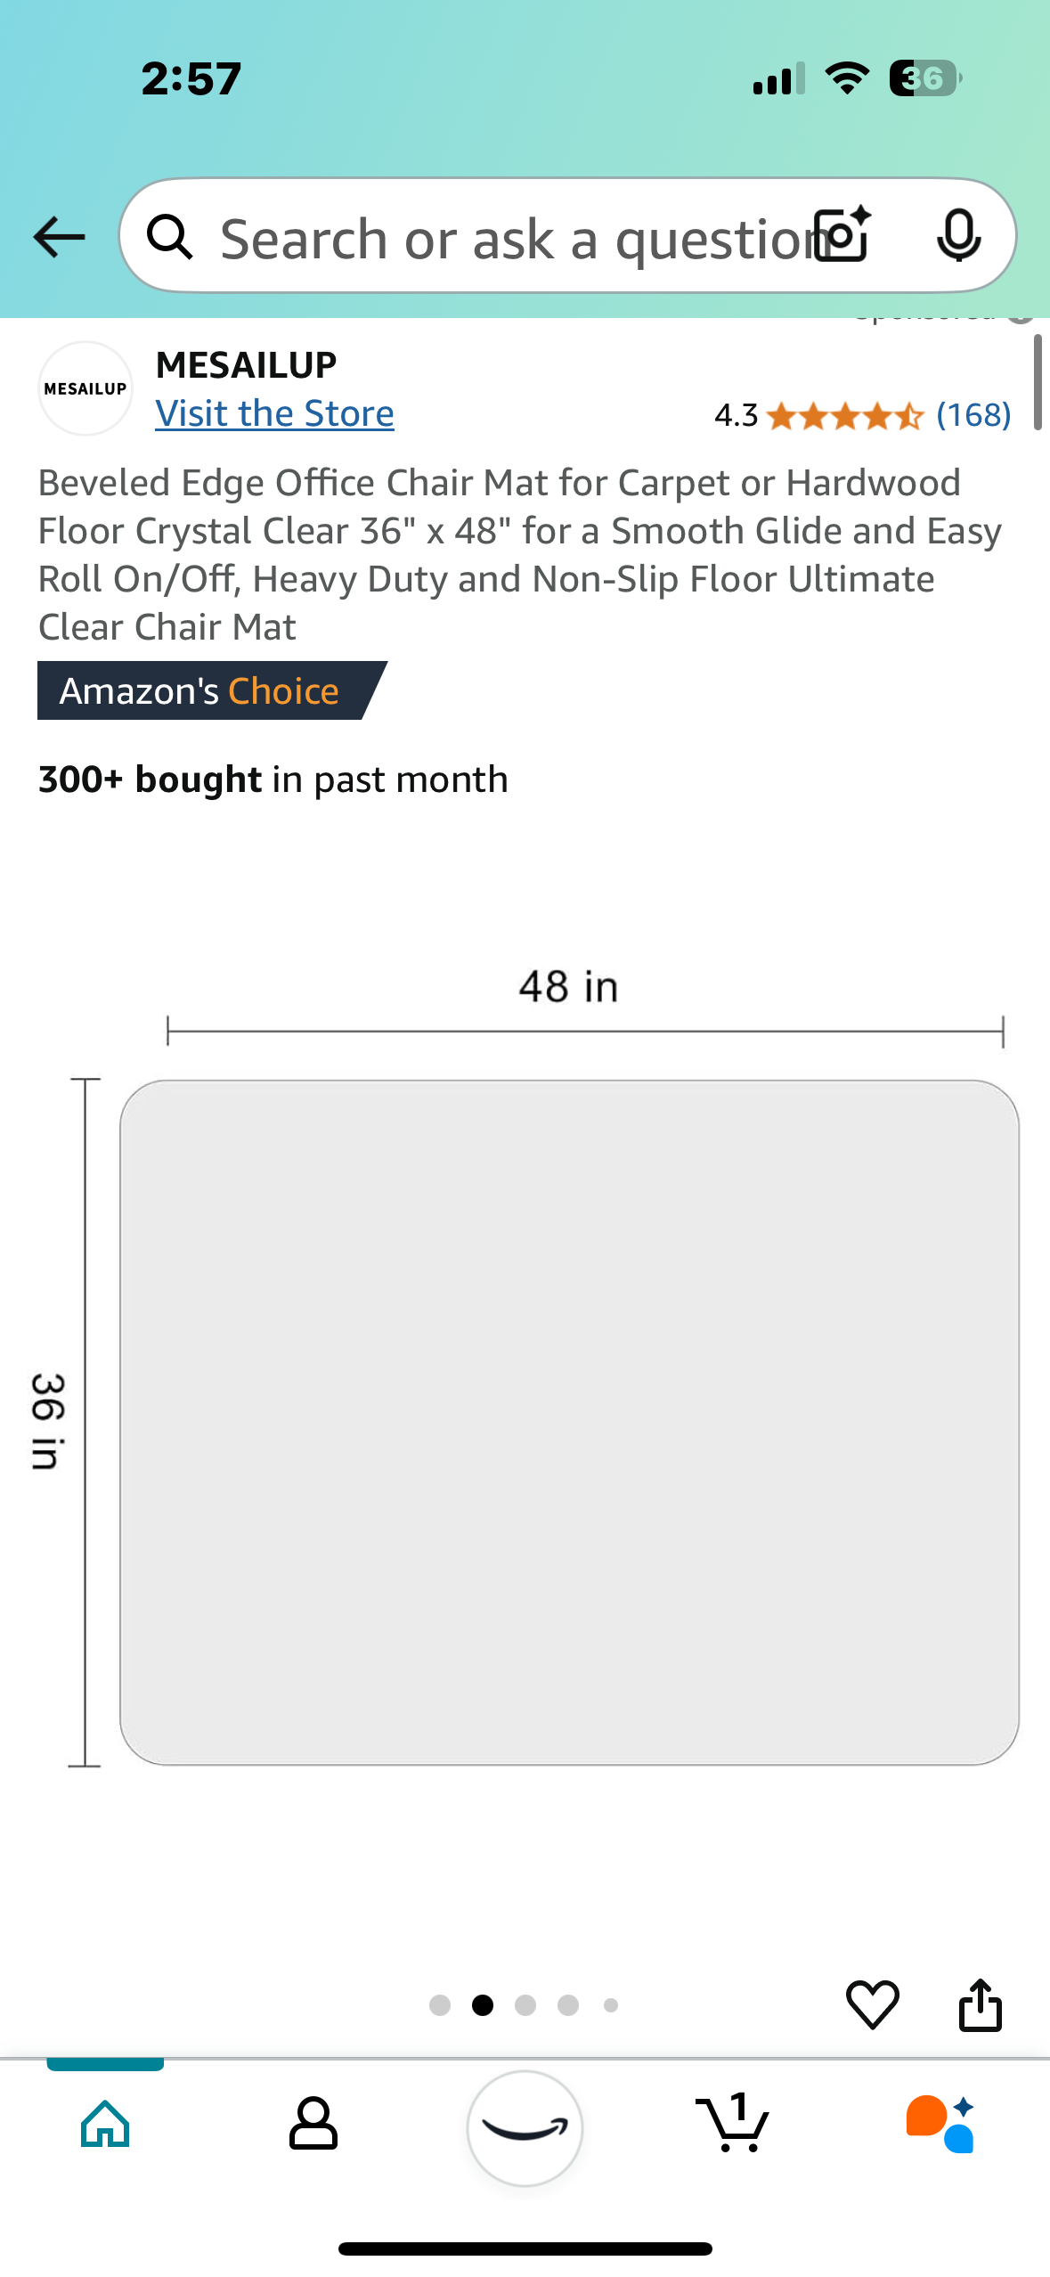1050x2277 pixels.
Task: Tap the back arrow icon
Action: pyautogui.click(x=59, y=237)
